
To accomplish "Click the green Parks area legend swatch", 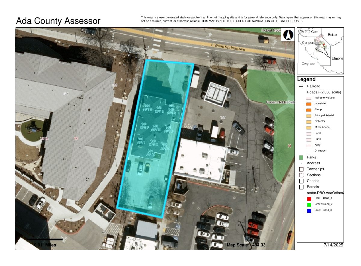I will click(301, 158).
